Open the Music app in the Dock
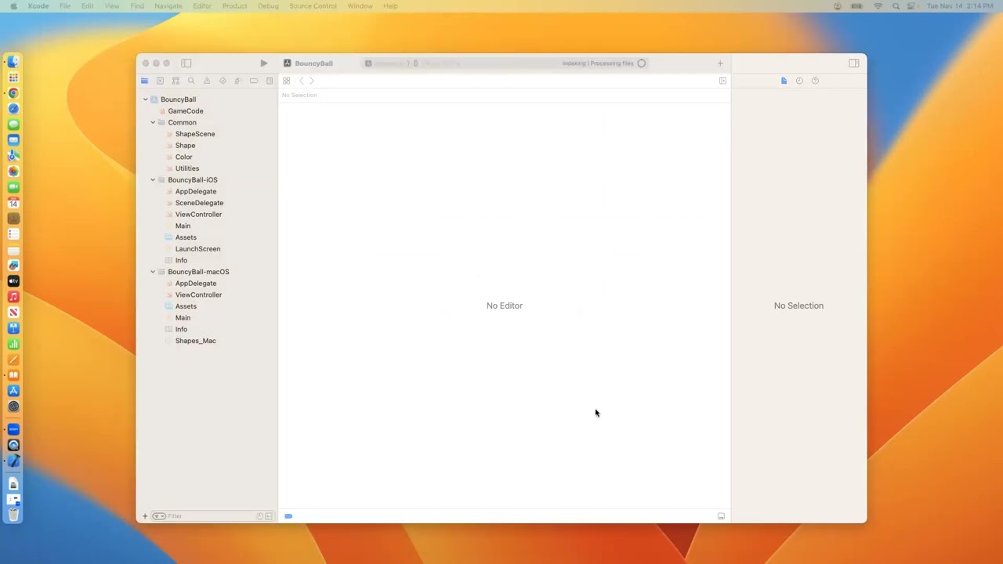The image size is (1003, 564). coord(13,297)
